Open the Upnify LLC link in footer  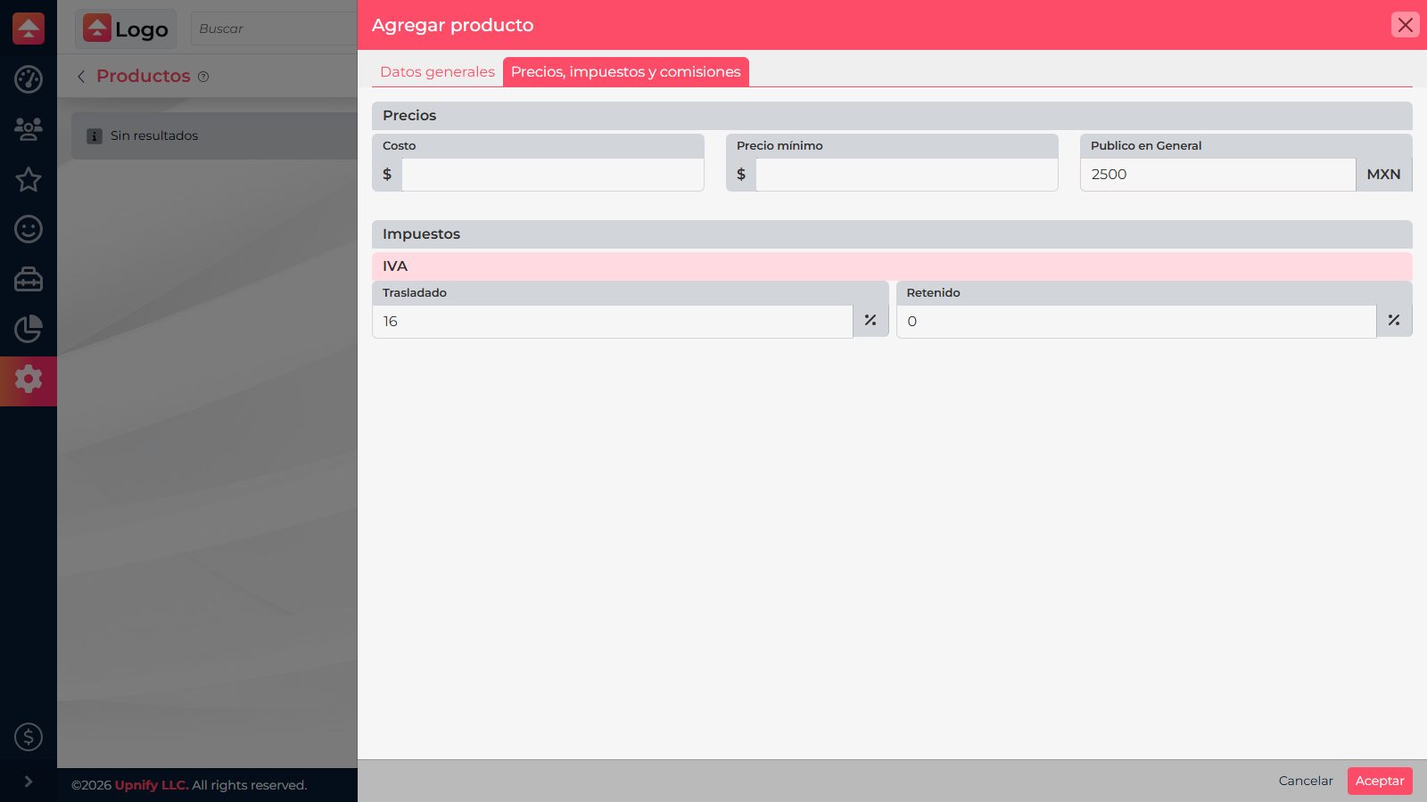(x=152, y=785)
